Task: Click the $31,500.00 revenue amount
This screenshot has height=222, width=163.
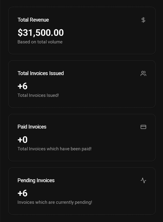Action: tap(40, 33)
